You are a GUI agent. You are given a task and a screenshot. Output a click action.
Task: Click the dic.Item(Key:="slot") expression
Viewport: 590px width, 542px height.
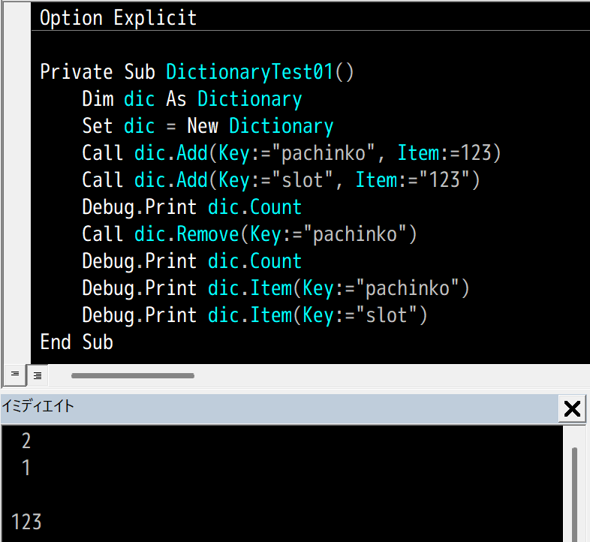[318, 315]
